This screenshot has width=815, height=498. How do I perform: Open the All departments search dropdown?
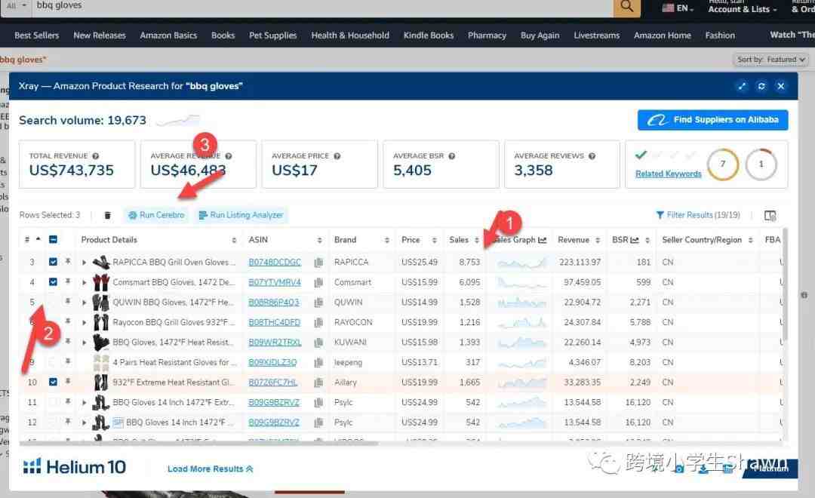16,5
